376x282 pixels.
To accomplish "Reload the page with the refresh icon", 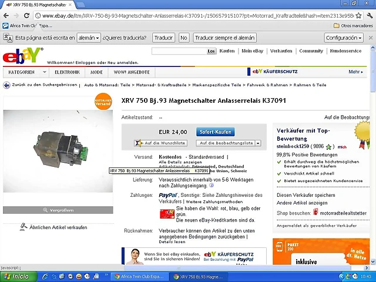I will [x=26, y=16].
